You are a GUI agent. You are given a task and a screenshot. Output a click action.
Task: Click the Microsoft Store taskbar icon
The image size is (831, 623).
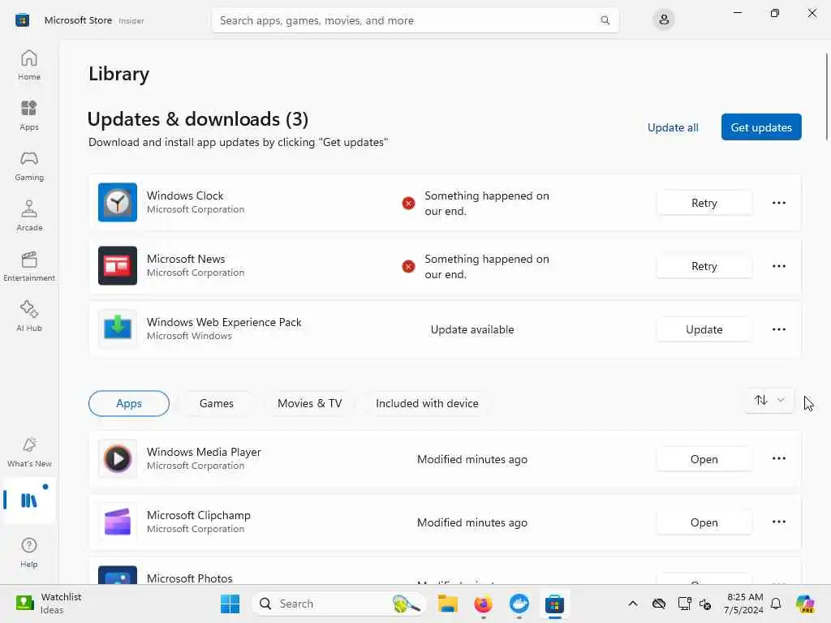[554, 604]
